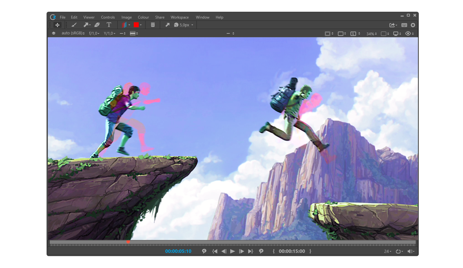The image size is (463, 268).
Task: Click the centre dash stepper control
Action: (x=230, y=33)
